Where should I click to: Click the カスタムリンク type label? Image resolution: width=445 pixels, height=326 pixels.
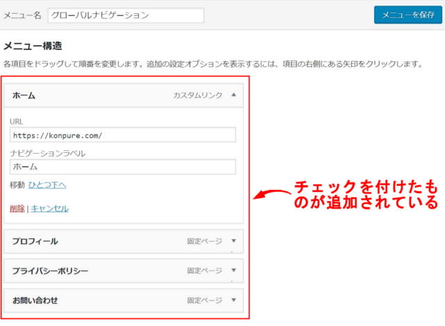197,95
